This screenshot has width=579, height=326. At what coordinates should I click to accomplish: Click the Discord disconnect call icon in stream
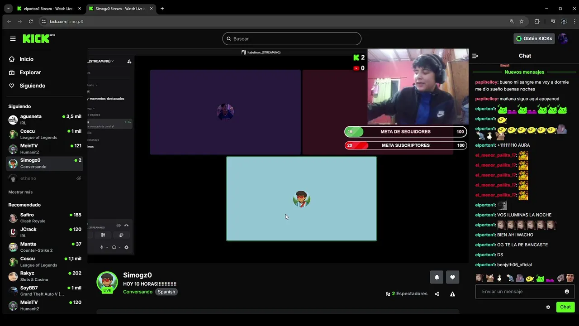coord(126,225)
